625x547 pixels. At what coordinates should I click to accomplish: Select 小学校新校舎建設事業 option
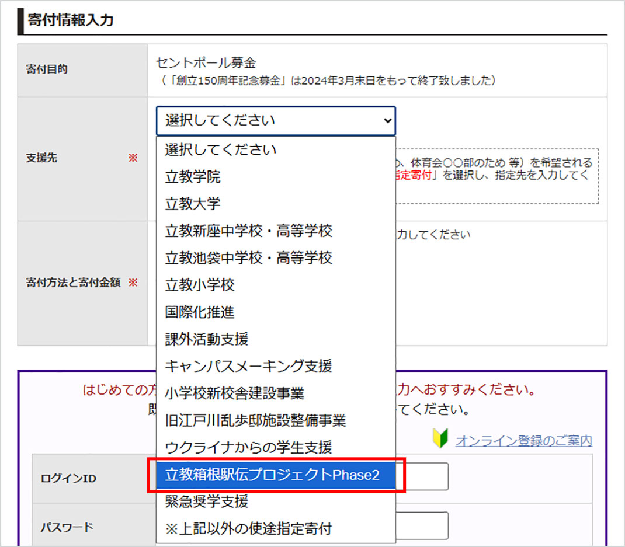coord(234,393)
